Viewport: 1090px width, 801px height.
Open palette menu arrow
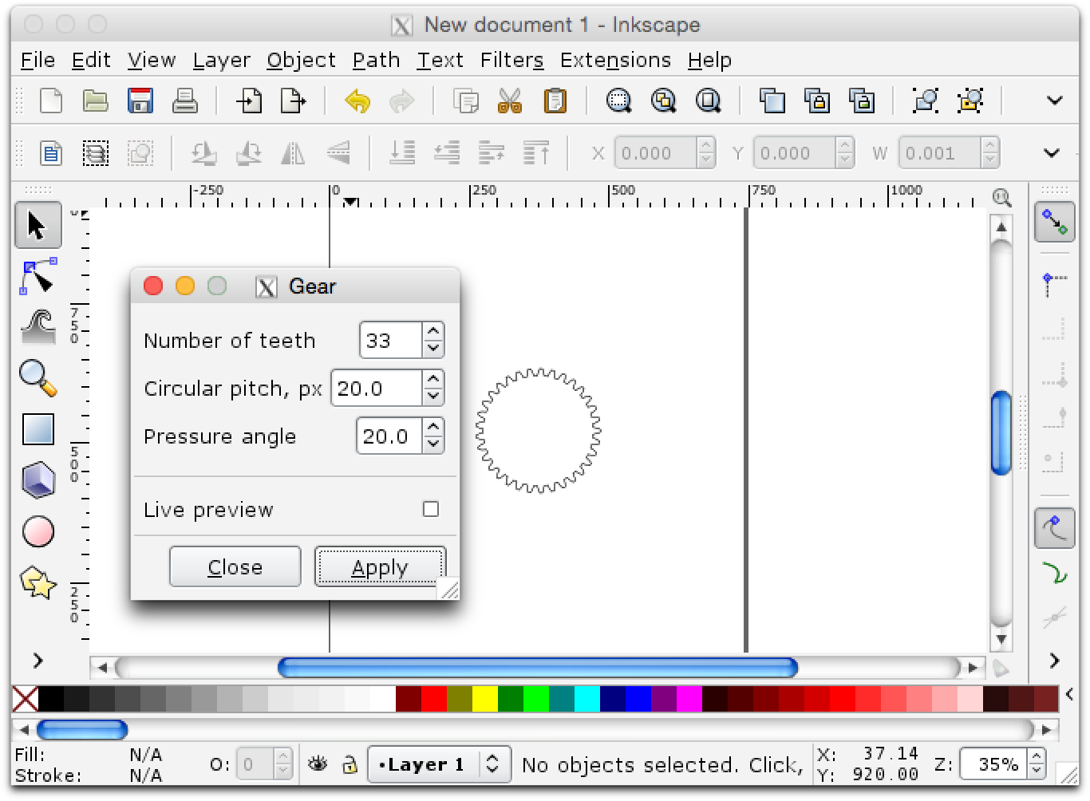point(1070,694)
